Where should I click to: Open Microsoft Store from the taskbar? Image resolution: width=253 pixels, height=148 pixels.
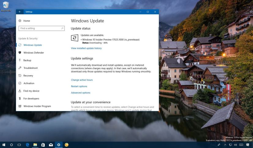coord(43,145)
